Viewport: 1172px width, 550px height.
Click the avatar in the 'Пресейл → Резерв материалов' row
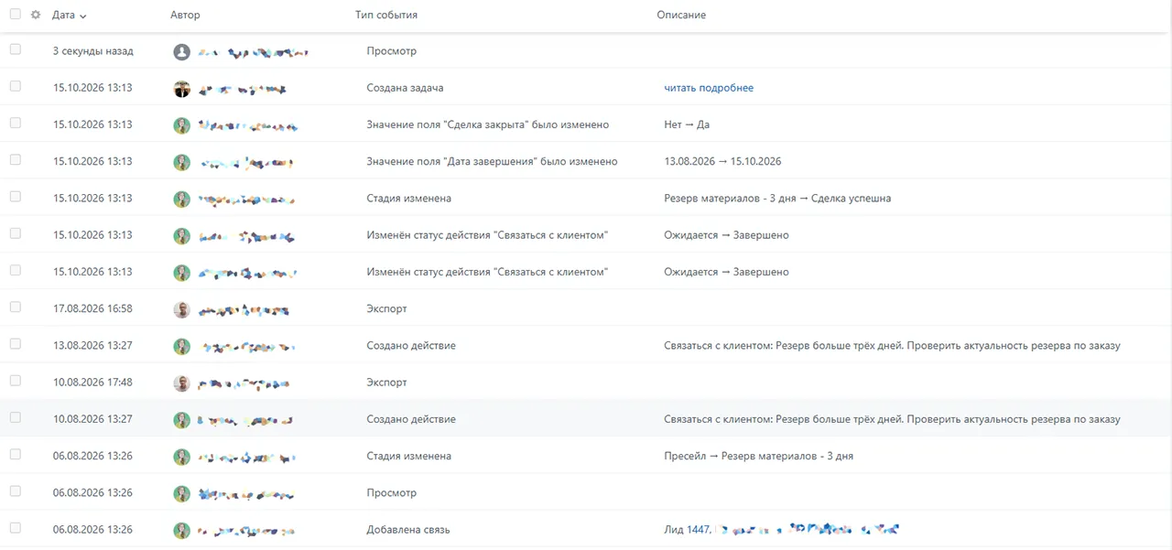[182, 456]
